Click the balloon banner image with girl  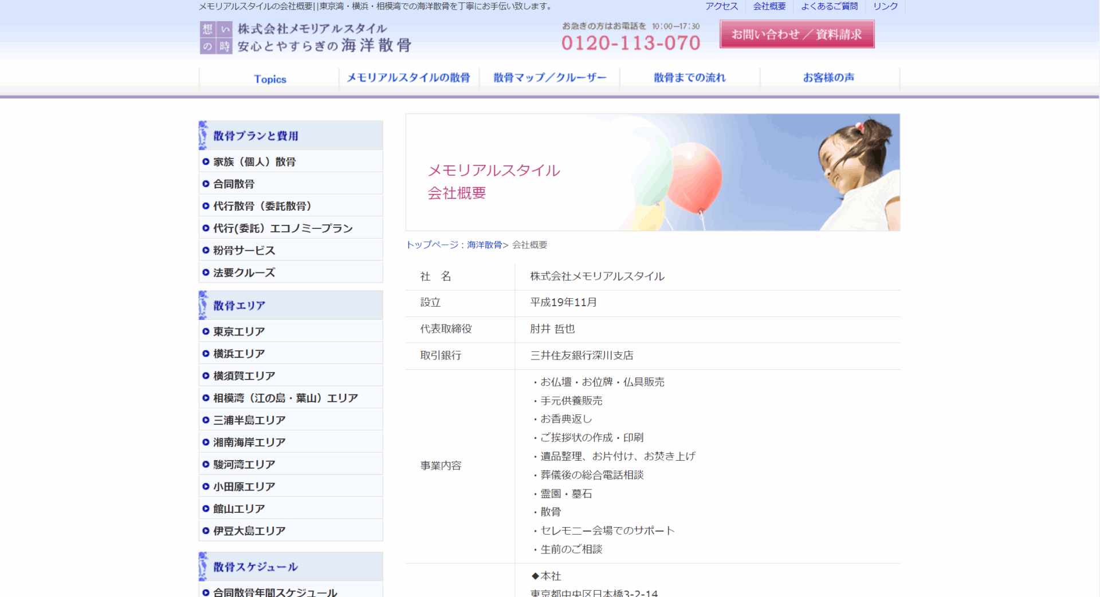click(x=653, y=172)
